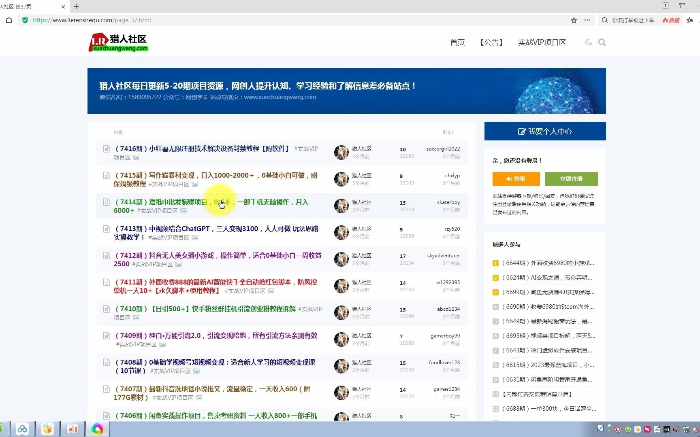Screen dimensions: 700x437
Task: Open last replier soccergirl2022
Action: point(443,149)
